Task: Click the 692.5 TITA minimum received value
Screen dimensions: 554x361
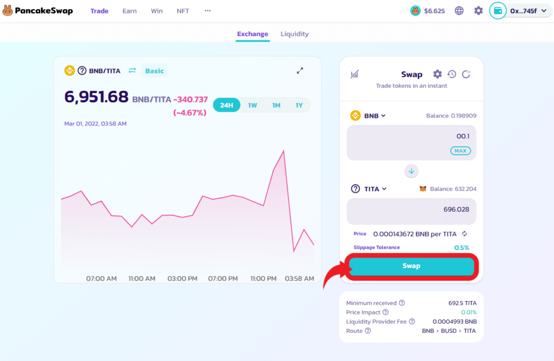Action: 463,303
